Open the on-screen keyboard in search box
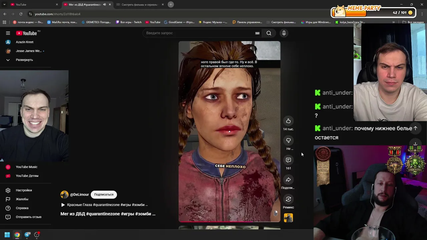 [x=257, y=33]
